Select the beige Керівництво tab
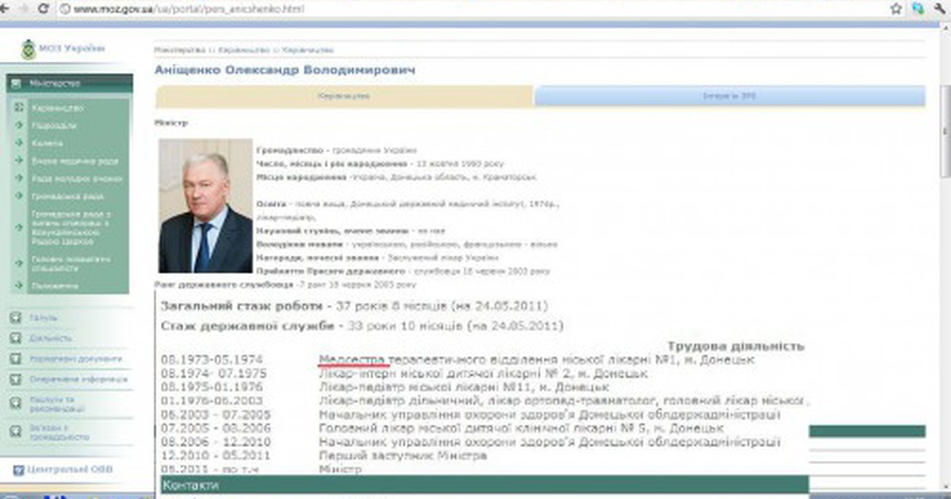 tap(344, 96)
